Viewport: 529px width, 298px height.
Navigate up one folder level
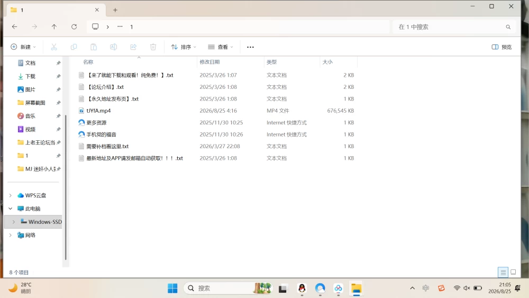(x=54, y=26)
